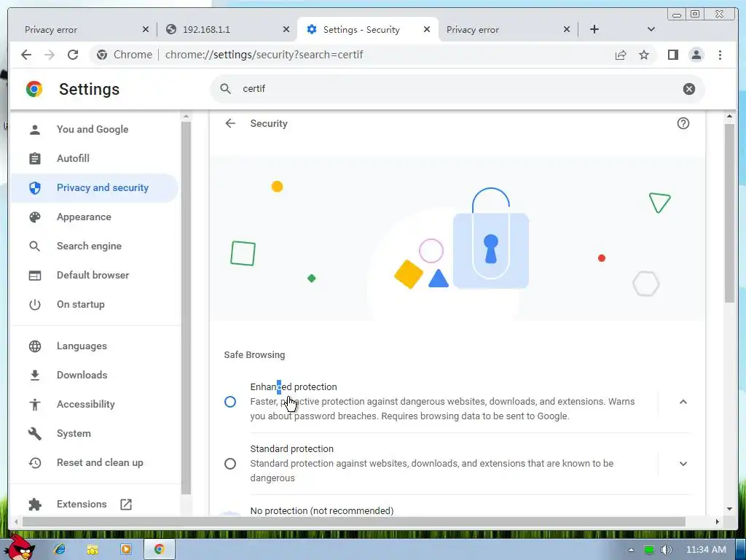This screenshot has width=746, height=560.
Task: Click the magnifier icon in settings search
Action: [226, 89]
